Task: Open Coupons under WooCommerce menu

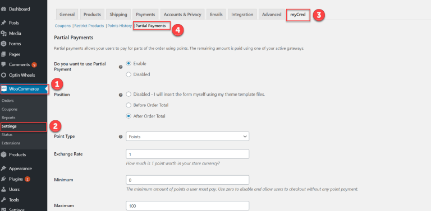Action: pos(10,109)
